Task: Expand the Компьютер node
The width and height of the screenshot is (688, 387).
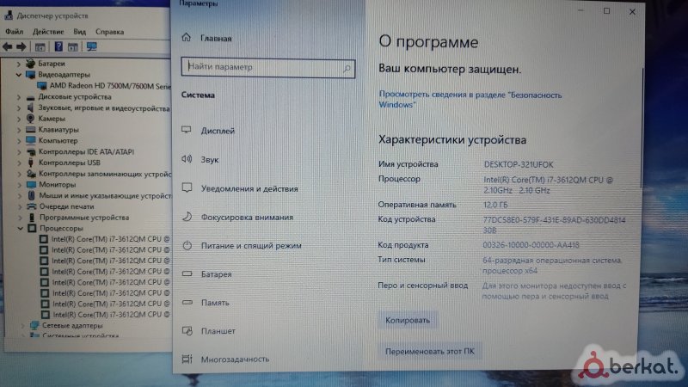Action: (x=19, y=141)
